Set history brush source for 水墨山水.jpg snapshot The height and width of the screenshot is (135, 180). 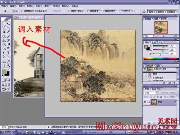tap(145, 69)
